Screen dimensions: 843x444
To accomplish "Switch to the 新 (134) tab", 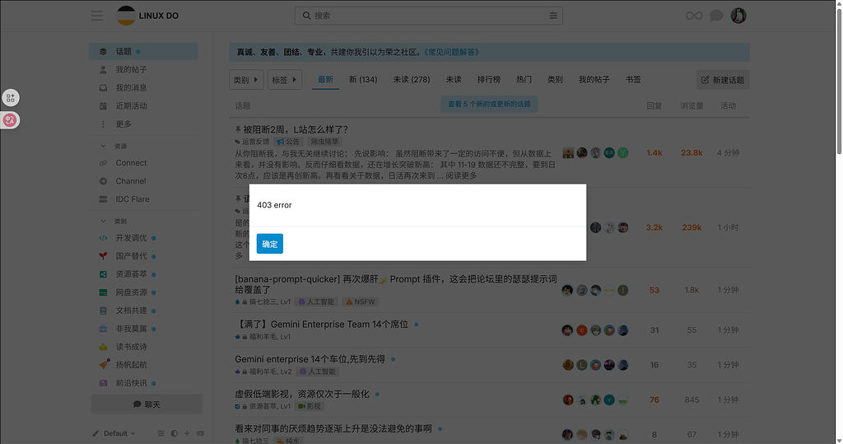I will point(363,80).
